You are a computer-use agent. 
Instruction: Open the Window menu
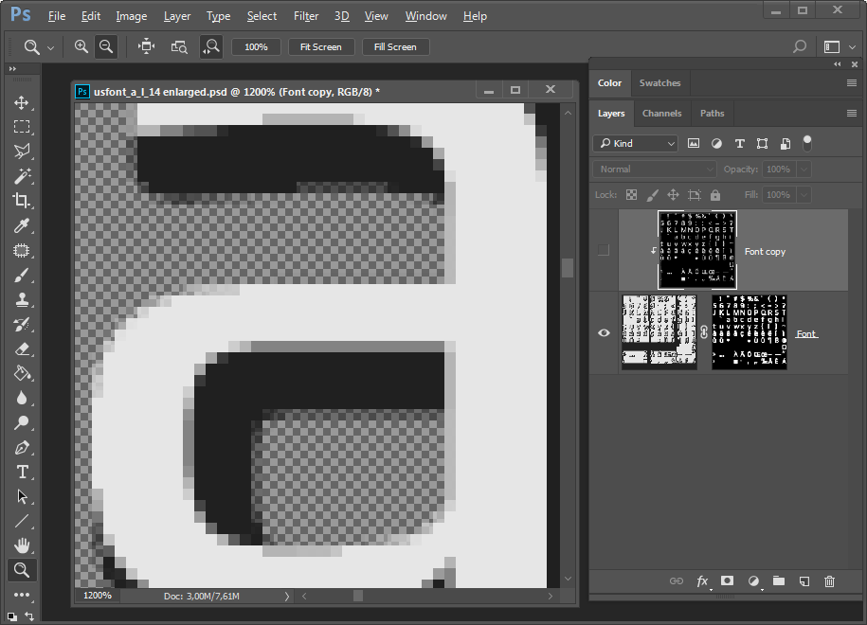click(x=425, y=16)
